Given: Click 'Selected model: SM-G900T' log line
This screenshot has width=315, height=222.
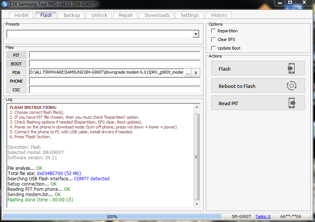Looking at the screenshot, I should point(36,153).
